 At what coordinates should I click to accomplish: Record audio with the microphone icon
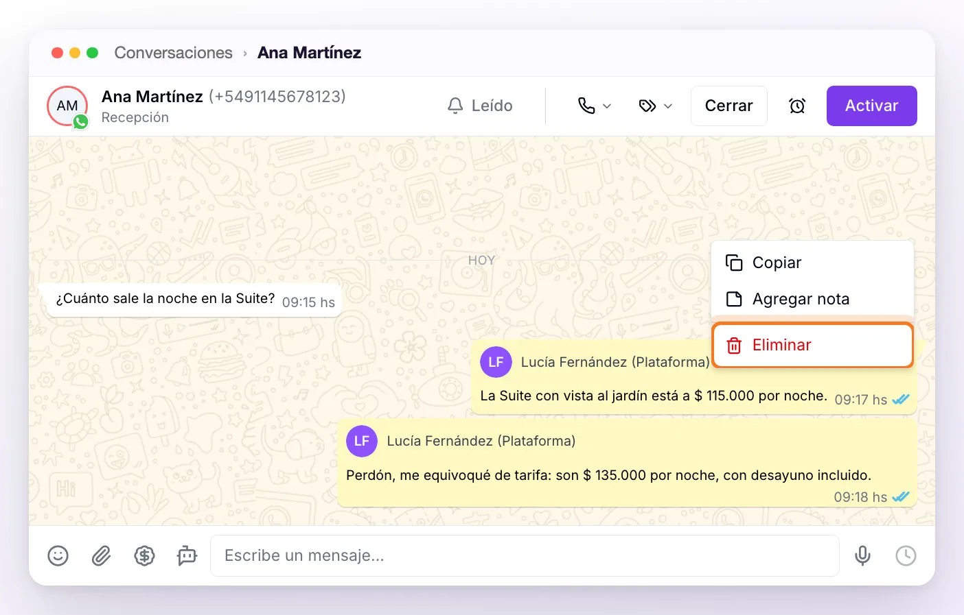coord(863,555)
